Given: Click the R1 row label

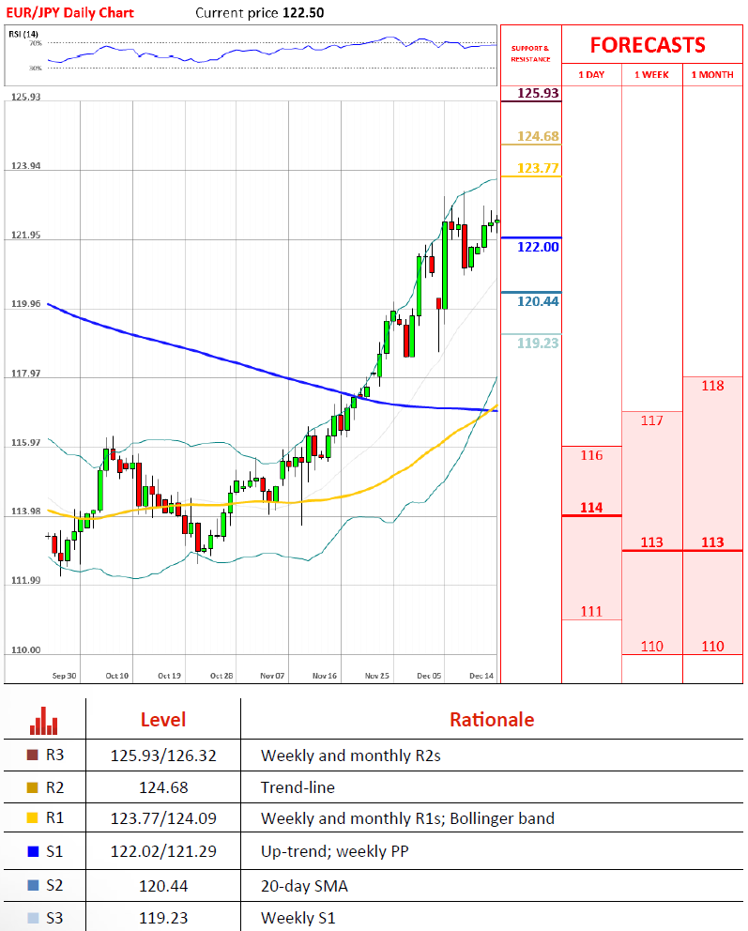Looking at the screenshot, I should coord(54,818).
